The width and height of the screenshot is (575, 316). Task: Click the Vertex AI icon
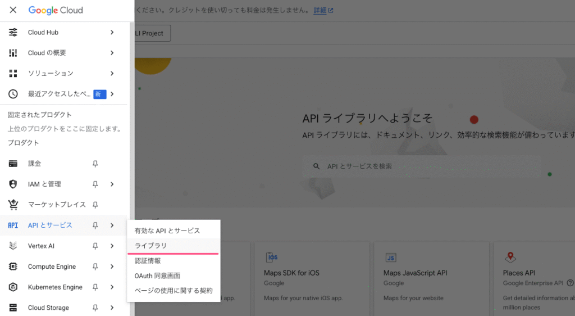13,246
